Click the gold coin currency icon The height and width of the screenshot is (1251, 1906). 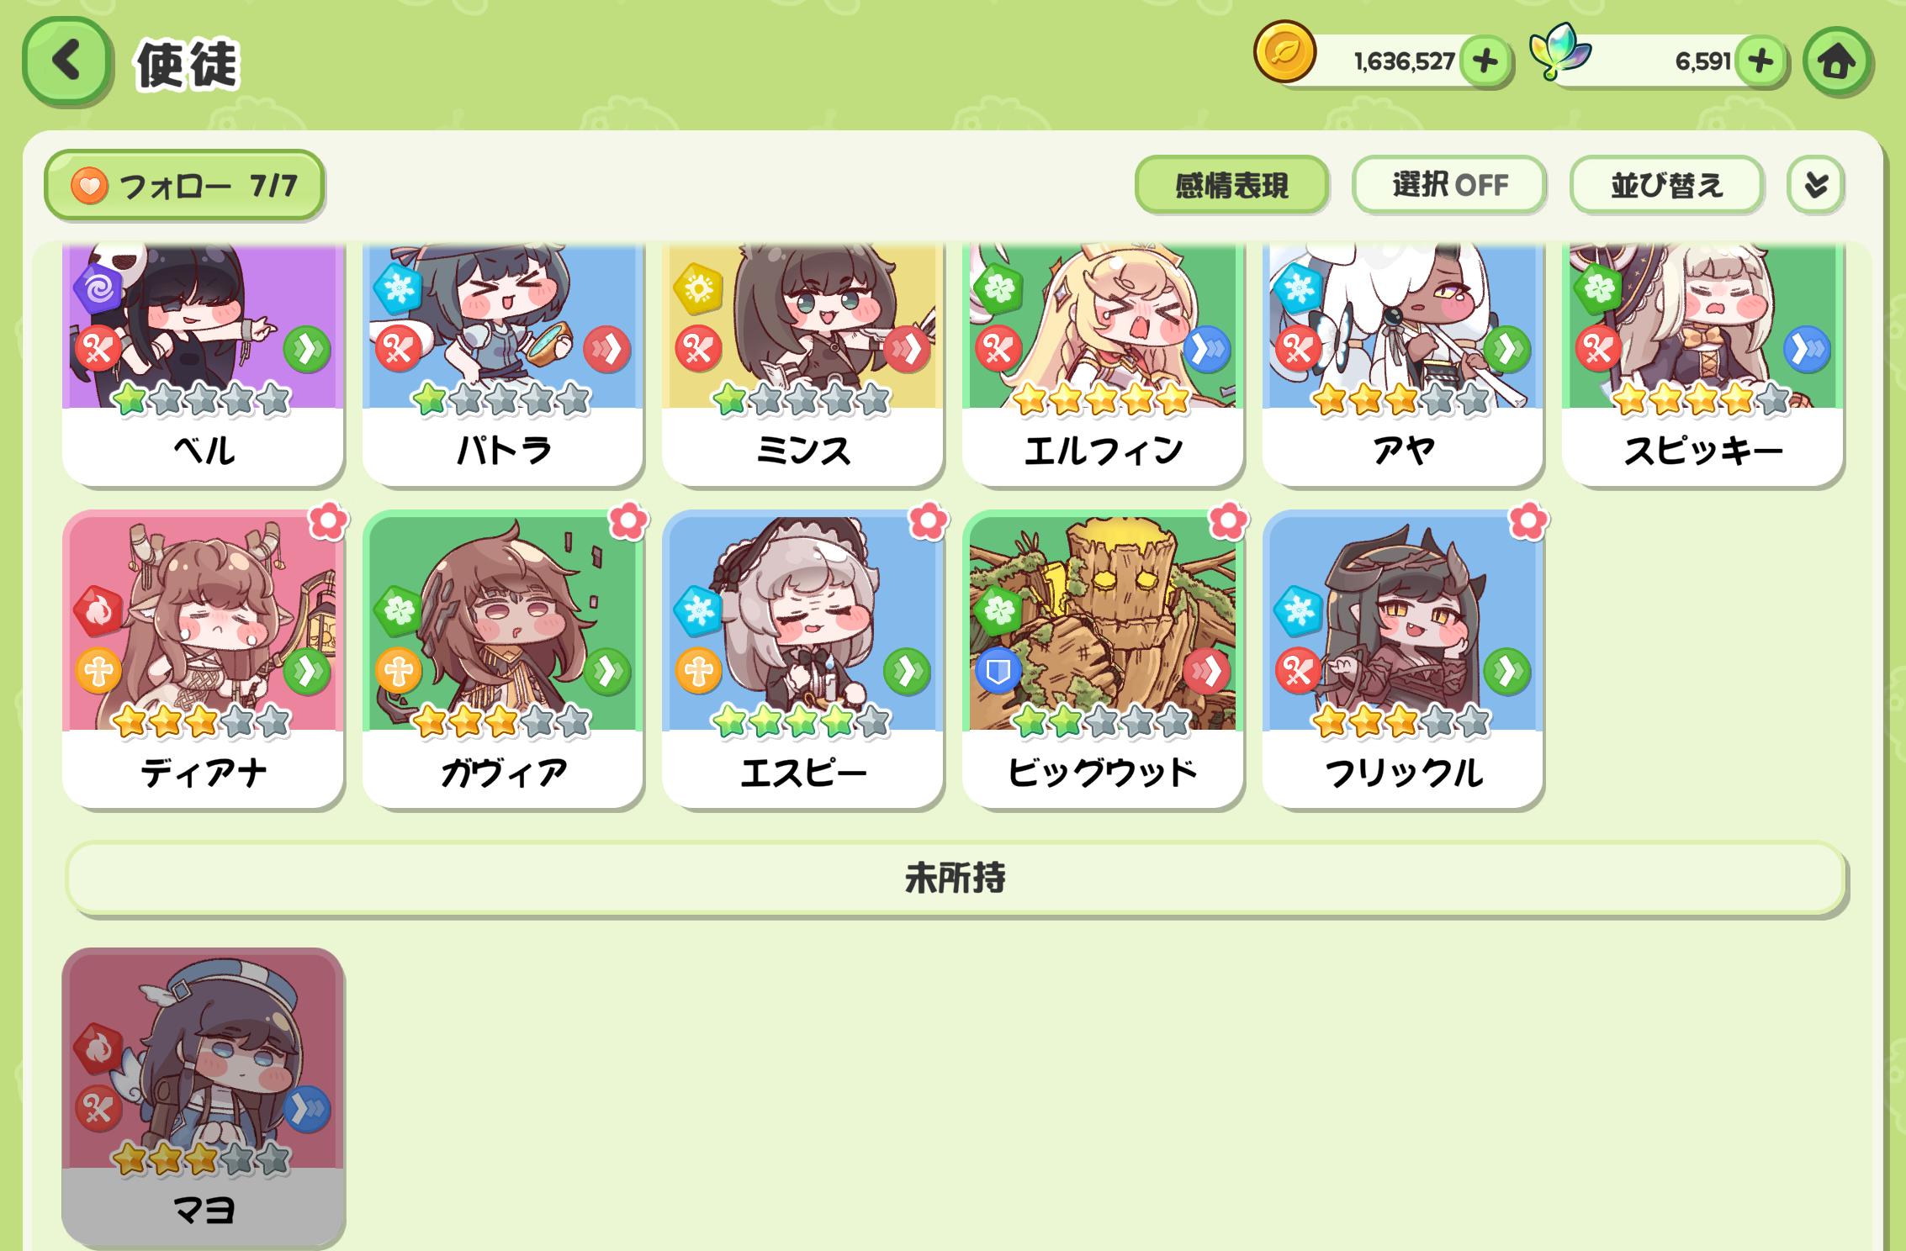point(1284,52)
